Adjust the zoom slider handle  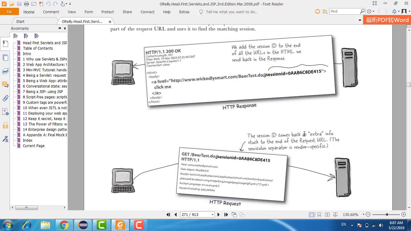387,214
